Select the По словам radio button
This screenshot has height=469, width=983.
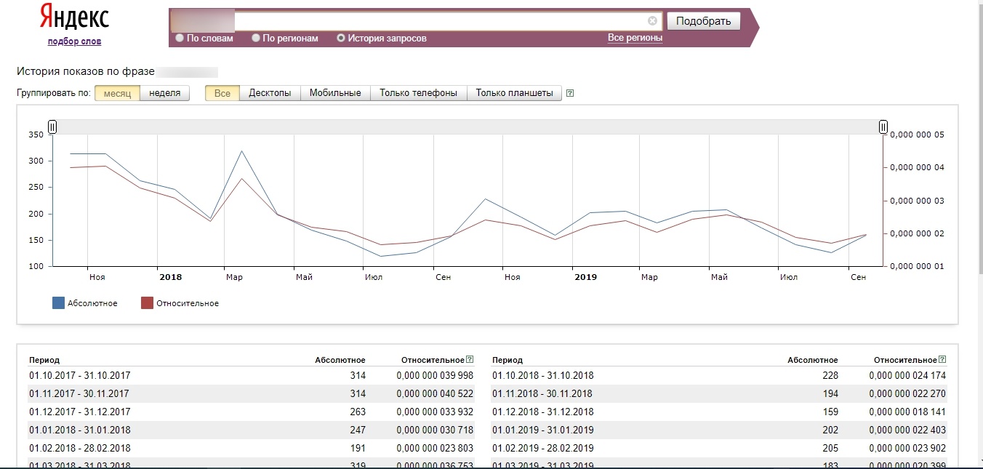[180, 38]
